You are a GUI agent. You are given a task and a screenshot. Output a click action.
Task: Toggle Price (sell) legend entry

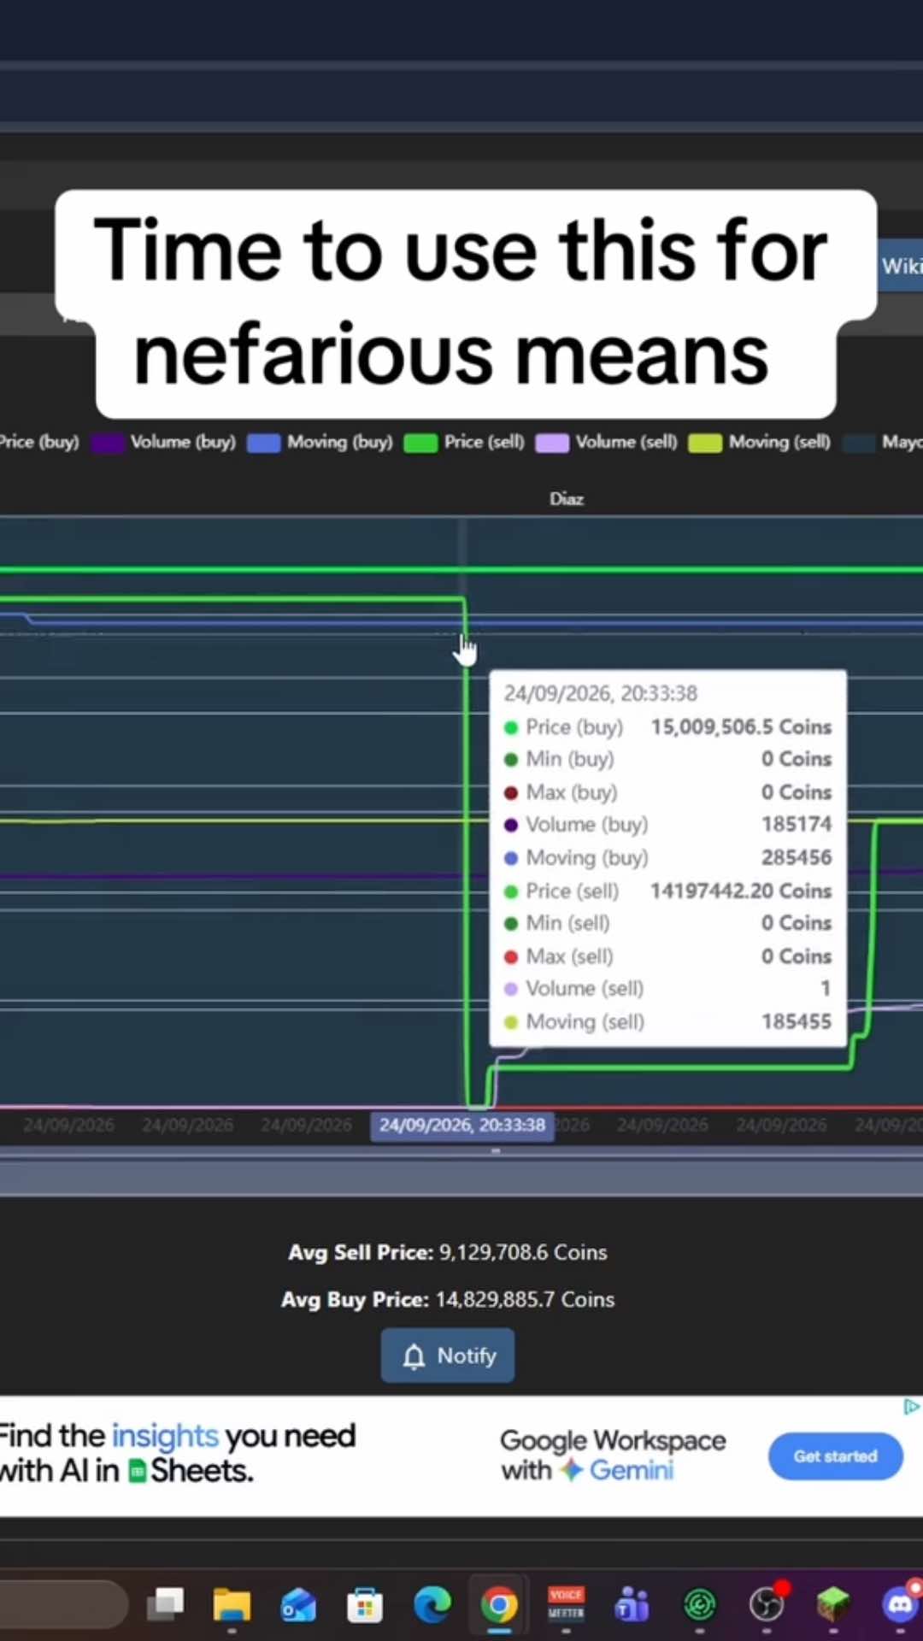pyautogui.click(x=464, y=442)
